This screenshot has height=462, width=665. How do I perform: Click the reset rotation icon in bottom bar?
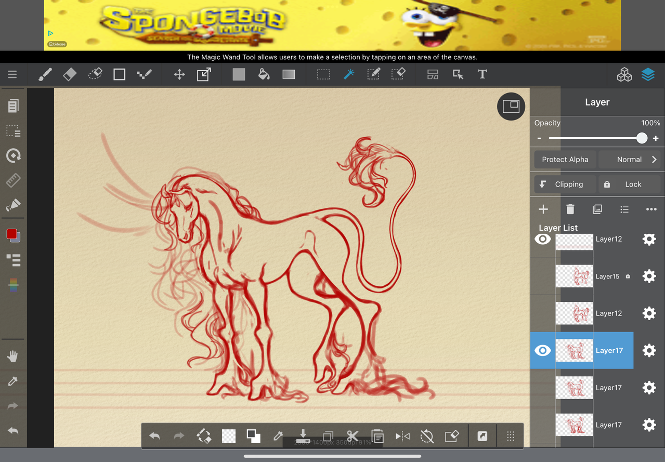427,436
